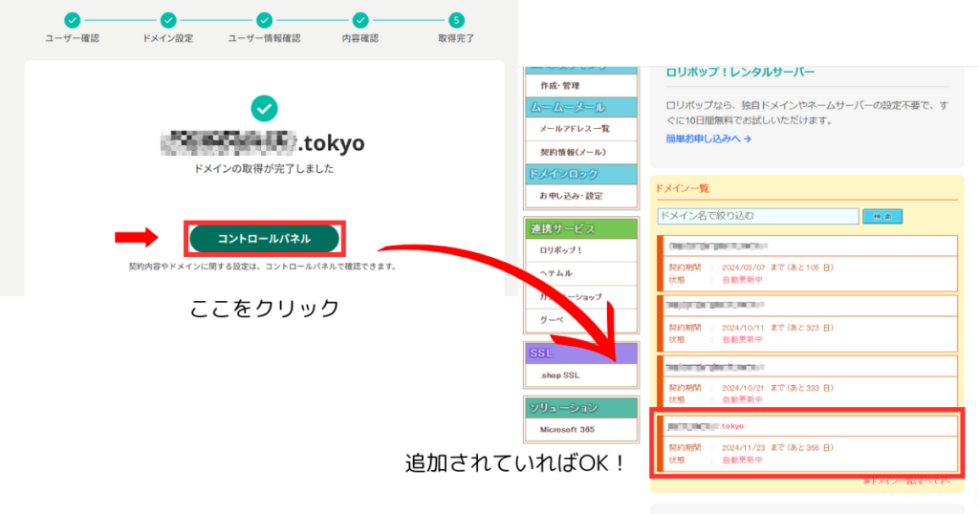Click the large completion checkmark above domain

point(264,108)
